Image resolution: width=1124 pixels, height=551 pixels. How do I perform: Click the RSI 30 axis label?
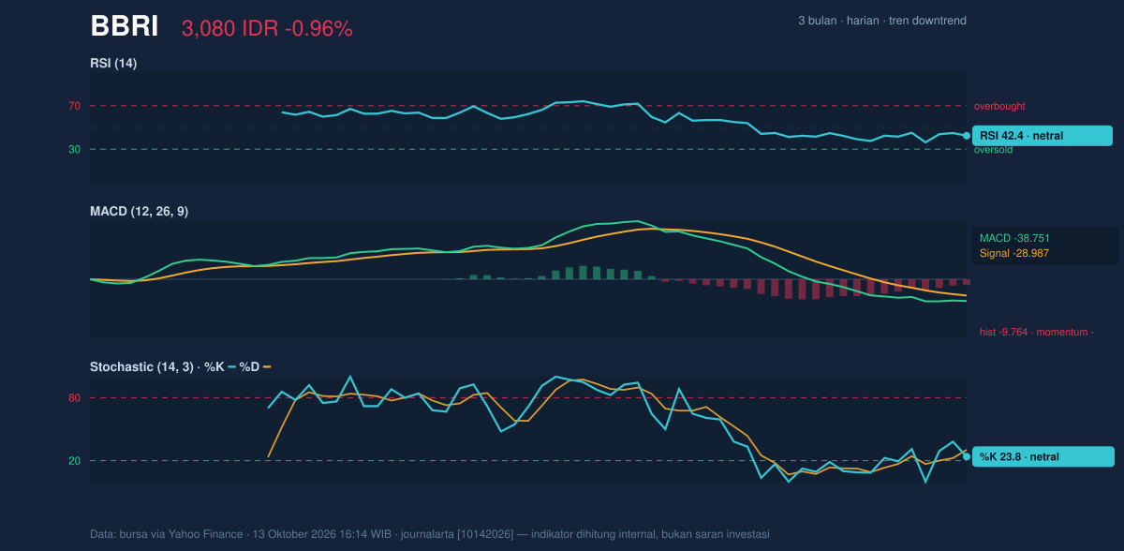(75, 149)
